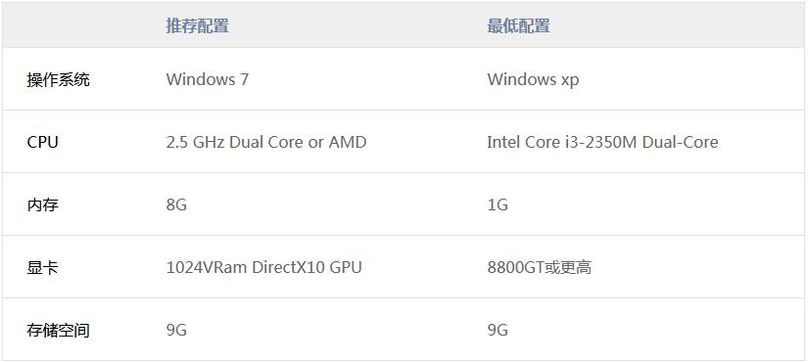Click the 推荐配置 column header
Image resolution: width=808 pixels, height=362 pixels.
[197, 25]
